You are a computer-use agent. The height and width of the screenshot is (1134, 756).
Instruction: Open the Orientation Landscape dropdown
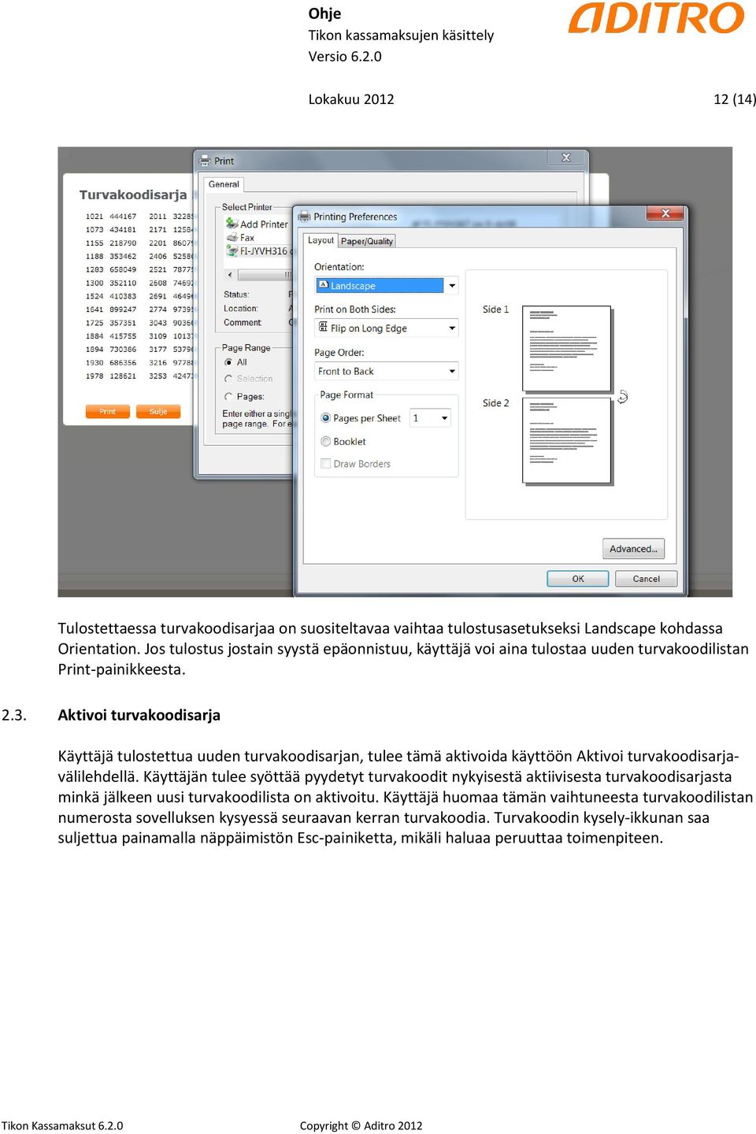[x=387, y=286]
